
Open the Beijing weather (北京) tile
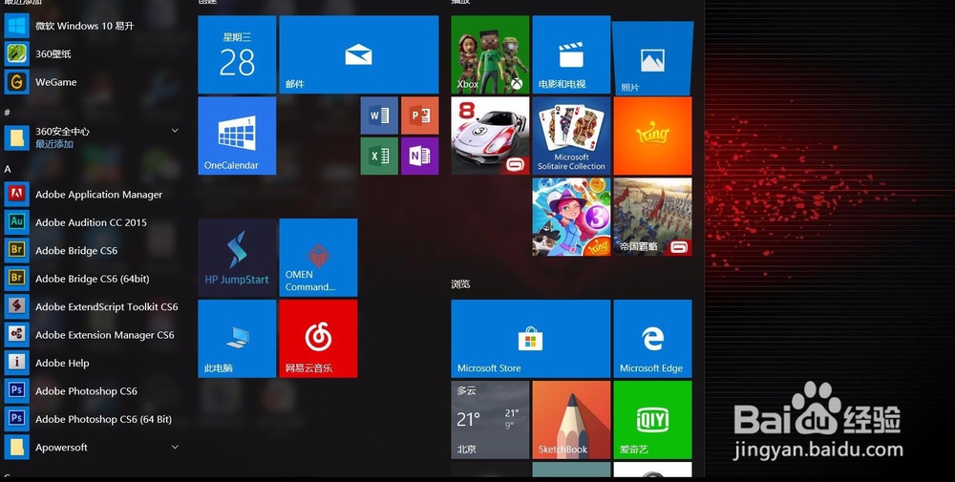tap(490, 420)
